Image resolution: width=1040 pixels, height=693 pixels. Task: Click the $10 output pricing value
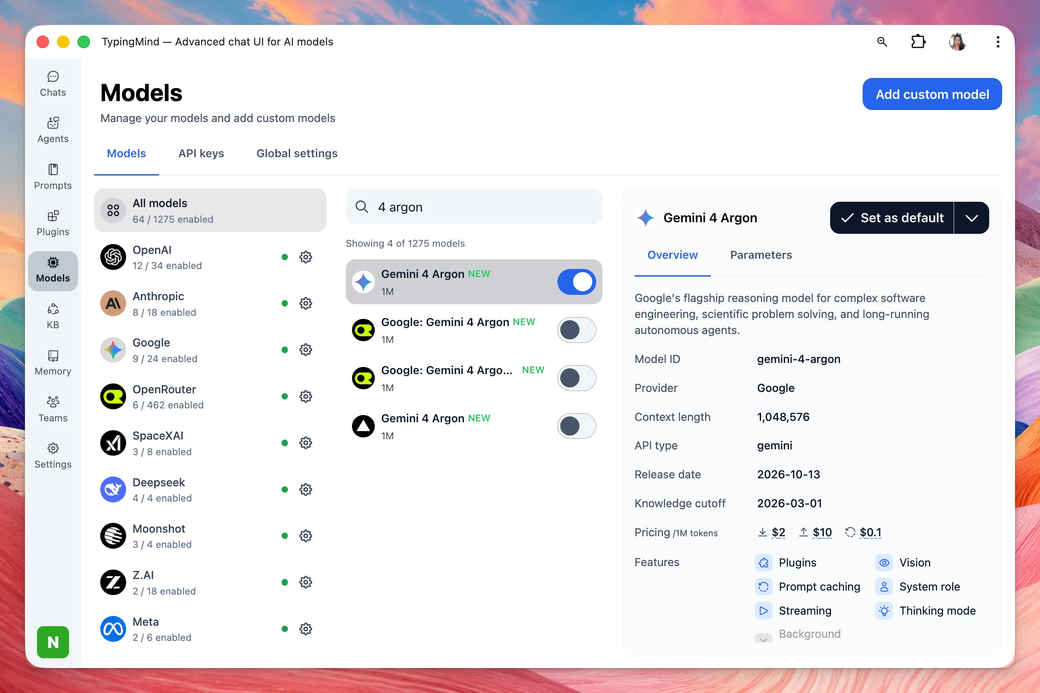pyautogui.click(x=822, y=532)
